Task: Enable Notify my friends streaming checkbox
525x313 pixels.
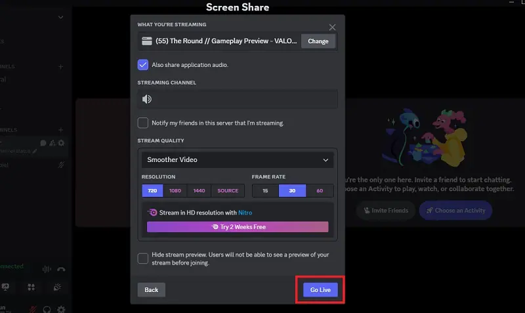Action: [143, 123]
